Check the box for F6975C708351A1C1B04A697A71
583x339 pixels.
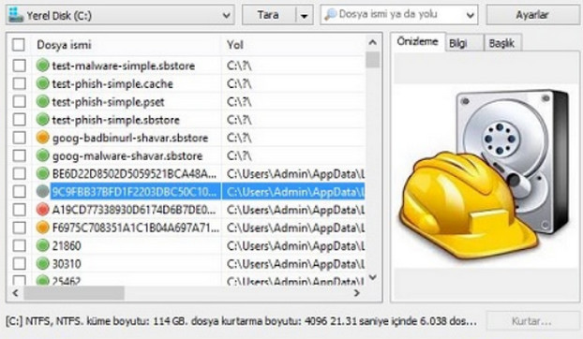click(x=20, y=228)
